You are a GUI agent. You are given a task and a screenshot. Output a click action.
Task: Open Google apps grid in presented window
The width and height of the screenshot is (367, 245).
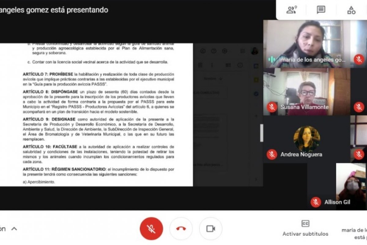click(x=243, y=51)
